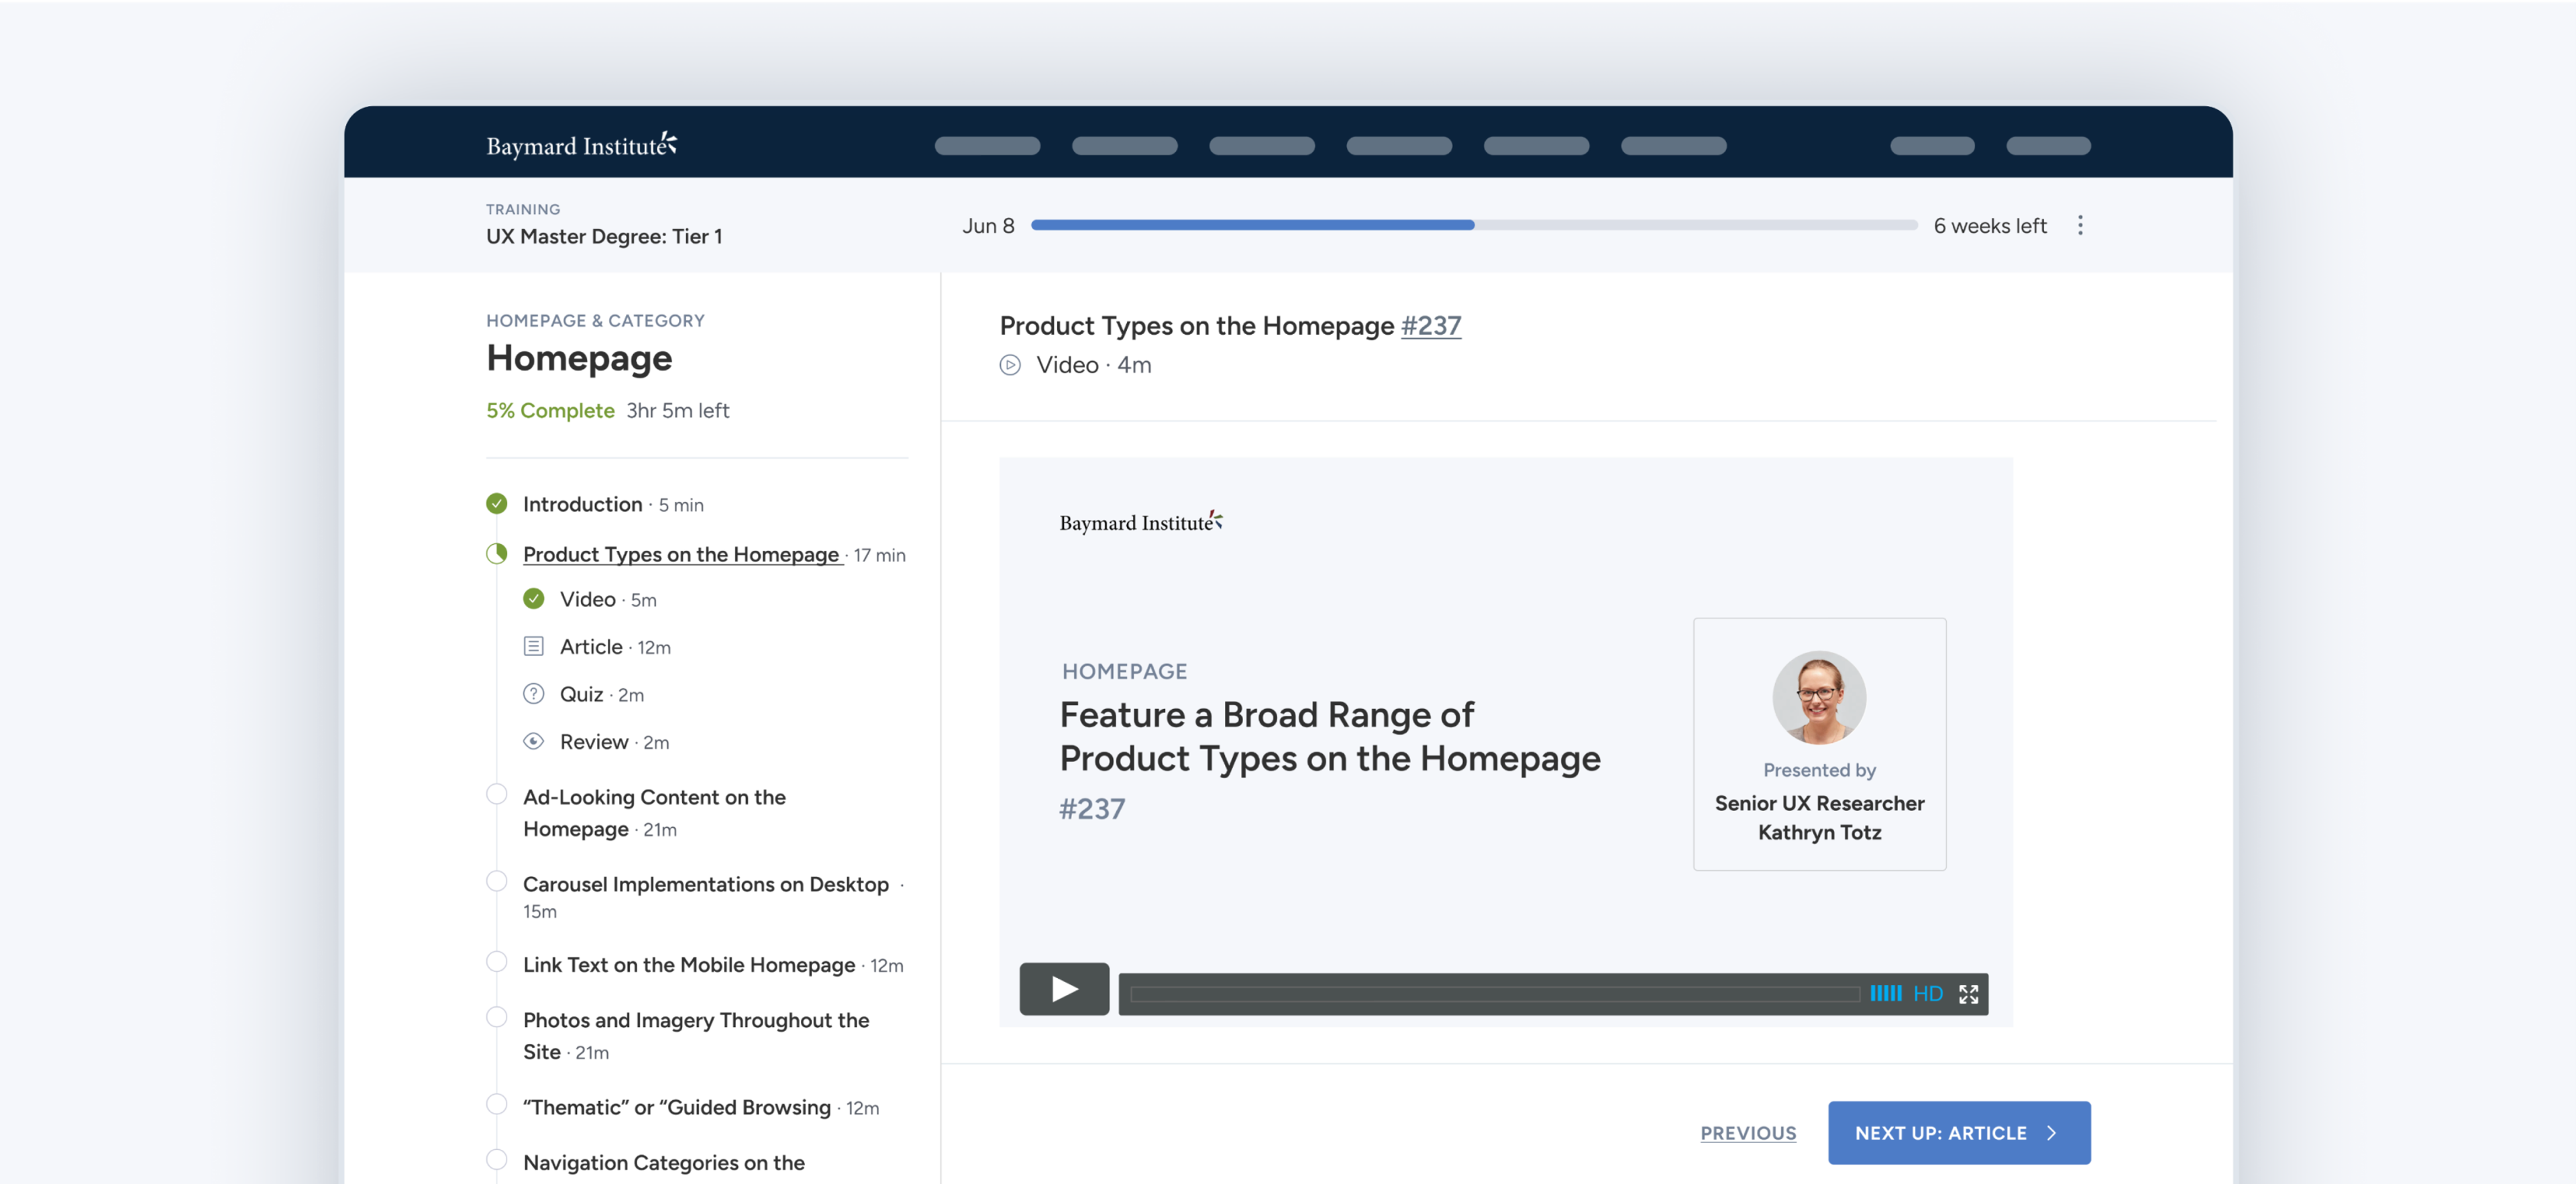Click the empty circle beside Photos and Imagery
This screenshot has height=1184, width=2576.
[x=497, y=1017]
